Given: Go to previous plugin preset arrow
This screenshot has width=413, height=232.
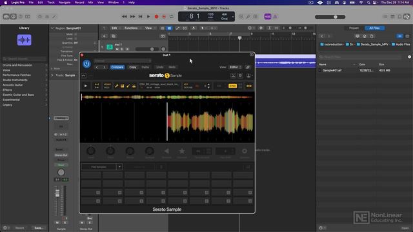Looking at the screenshot, I should pos(97,67).
